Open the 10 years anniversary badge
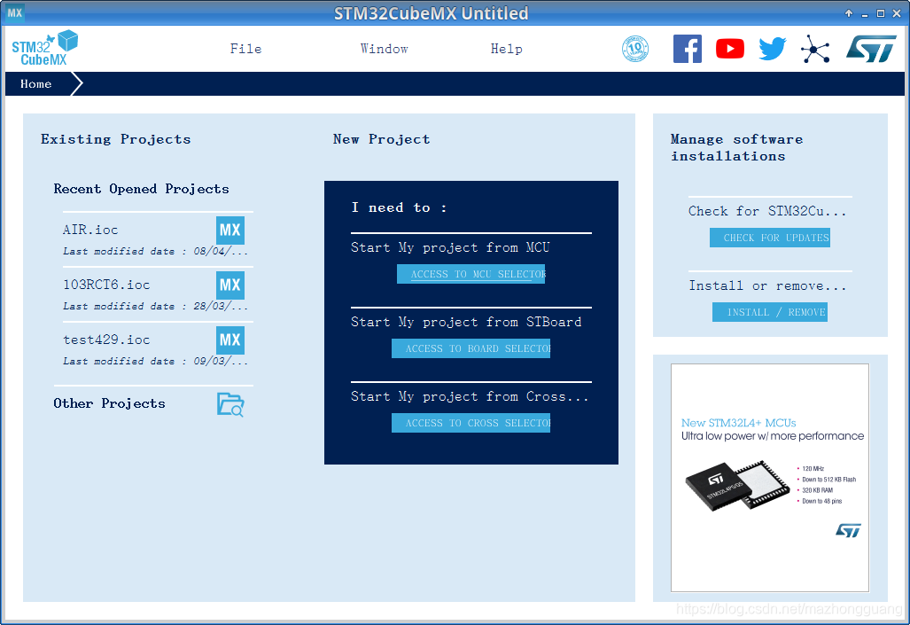Image resolution: width=910 pixels, height=625 pixels. [x=635, y=49]
